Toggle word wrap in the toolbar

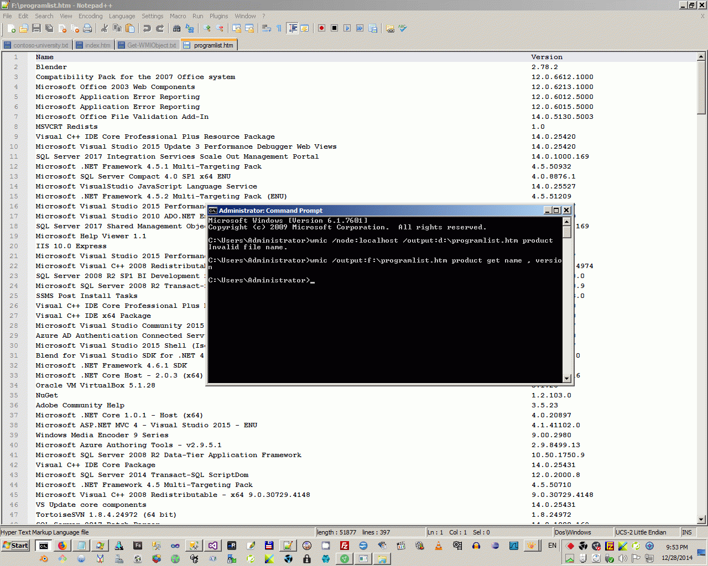(x=267, y=28)
